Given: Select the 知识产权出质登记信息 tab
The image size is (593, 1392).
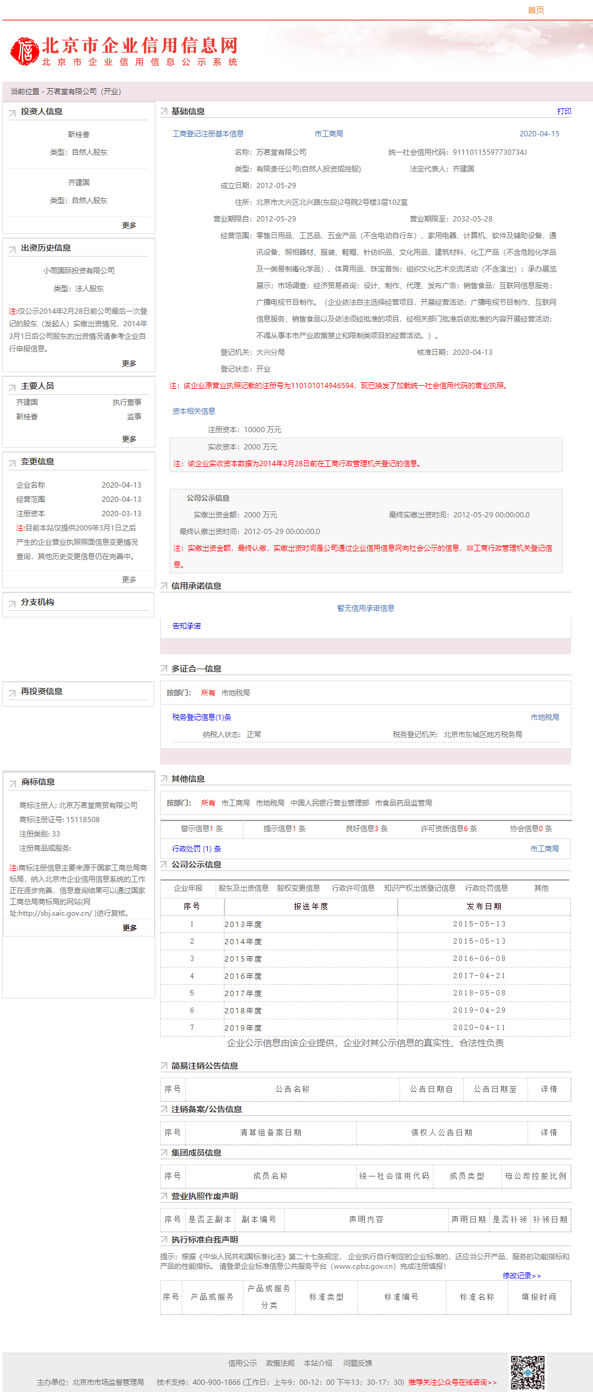Looking at the screenshot, I should [x=420, y=888].
